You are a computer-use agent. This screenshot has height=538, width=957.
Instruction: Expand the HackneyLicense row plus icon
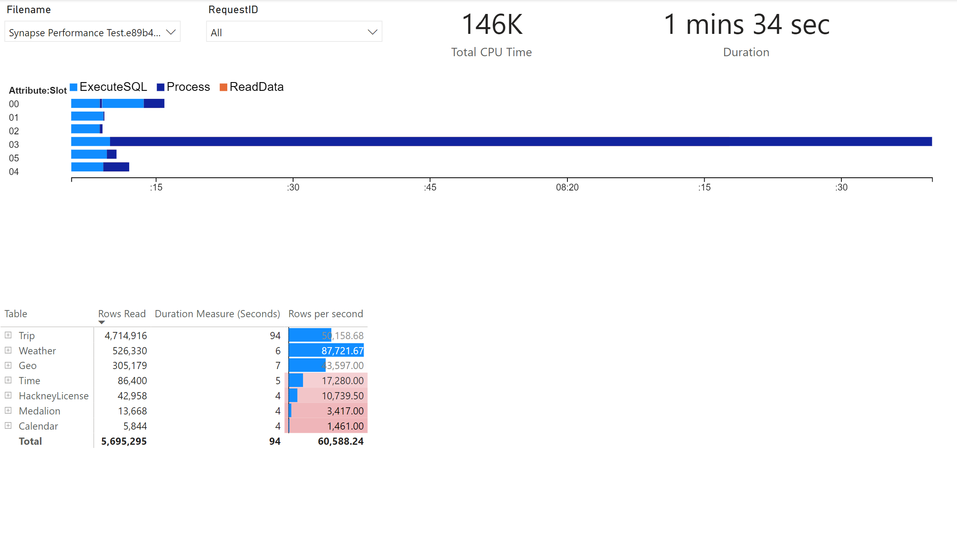click(8, 395)
